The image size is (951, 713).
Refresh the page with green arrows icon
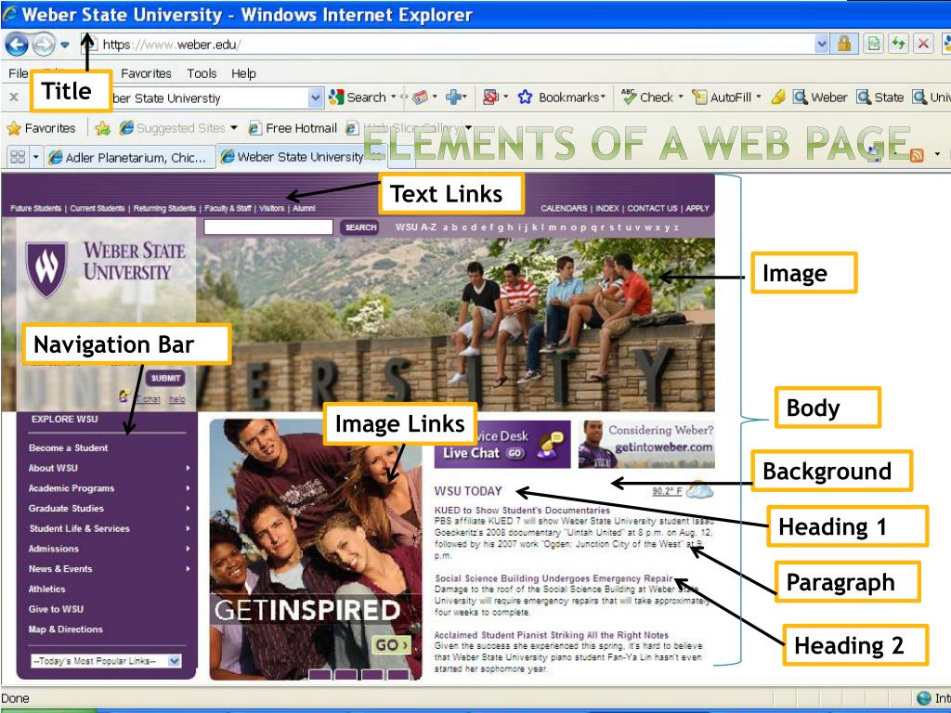(x=898, y=44)
